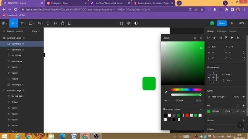
Task: Pick a color with the eyedropper tool
Action: 166,92
